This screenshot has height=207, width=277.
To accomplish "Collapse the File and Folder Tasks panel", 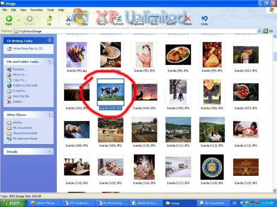I will point(50,61).
